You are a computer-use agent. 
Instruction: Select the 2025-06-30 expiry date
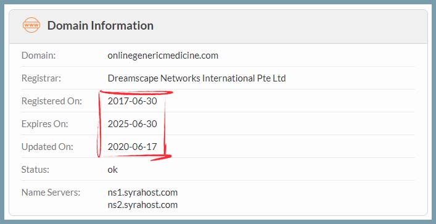[133, 124]
